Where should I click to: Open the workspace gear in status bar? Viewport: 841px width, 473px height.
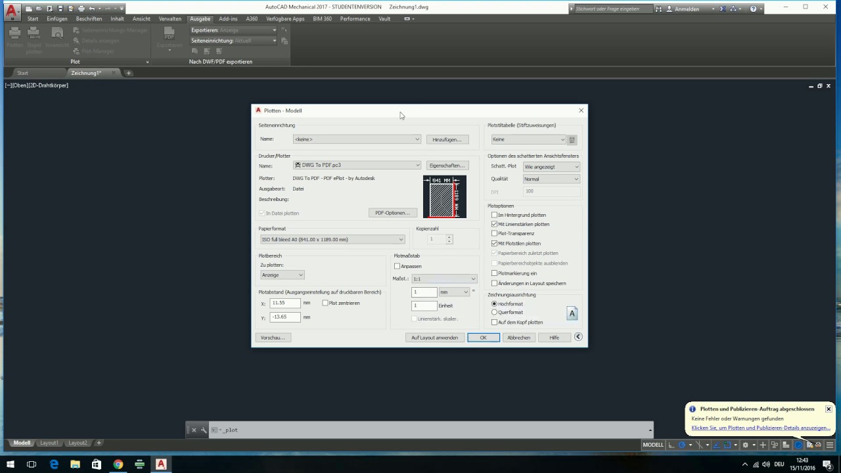[x=745, y=445]
